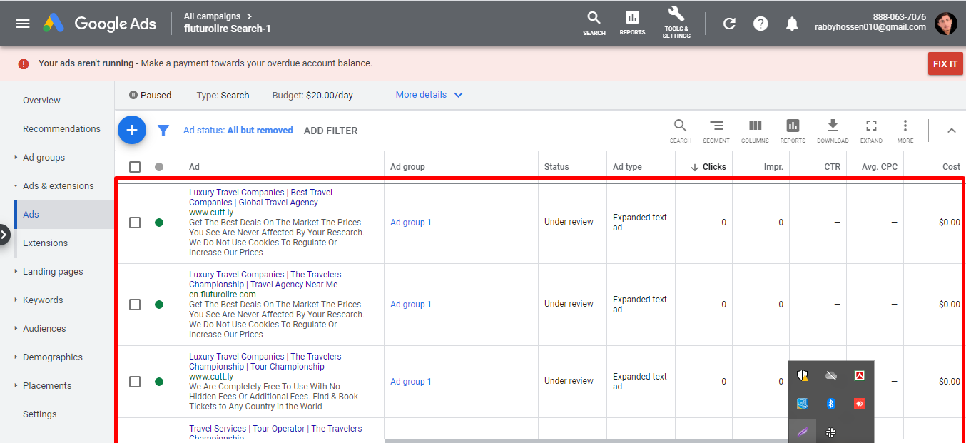
Task: Expand the More details dropdown
Action: [429, 95]
